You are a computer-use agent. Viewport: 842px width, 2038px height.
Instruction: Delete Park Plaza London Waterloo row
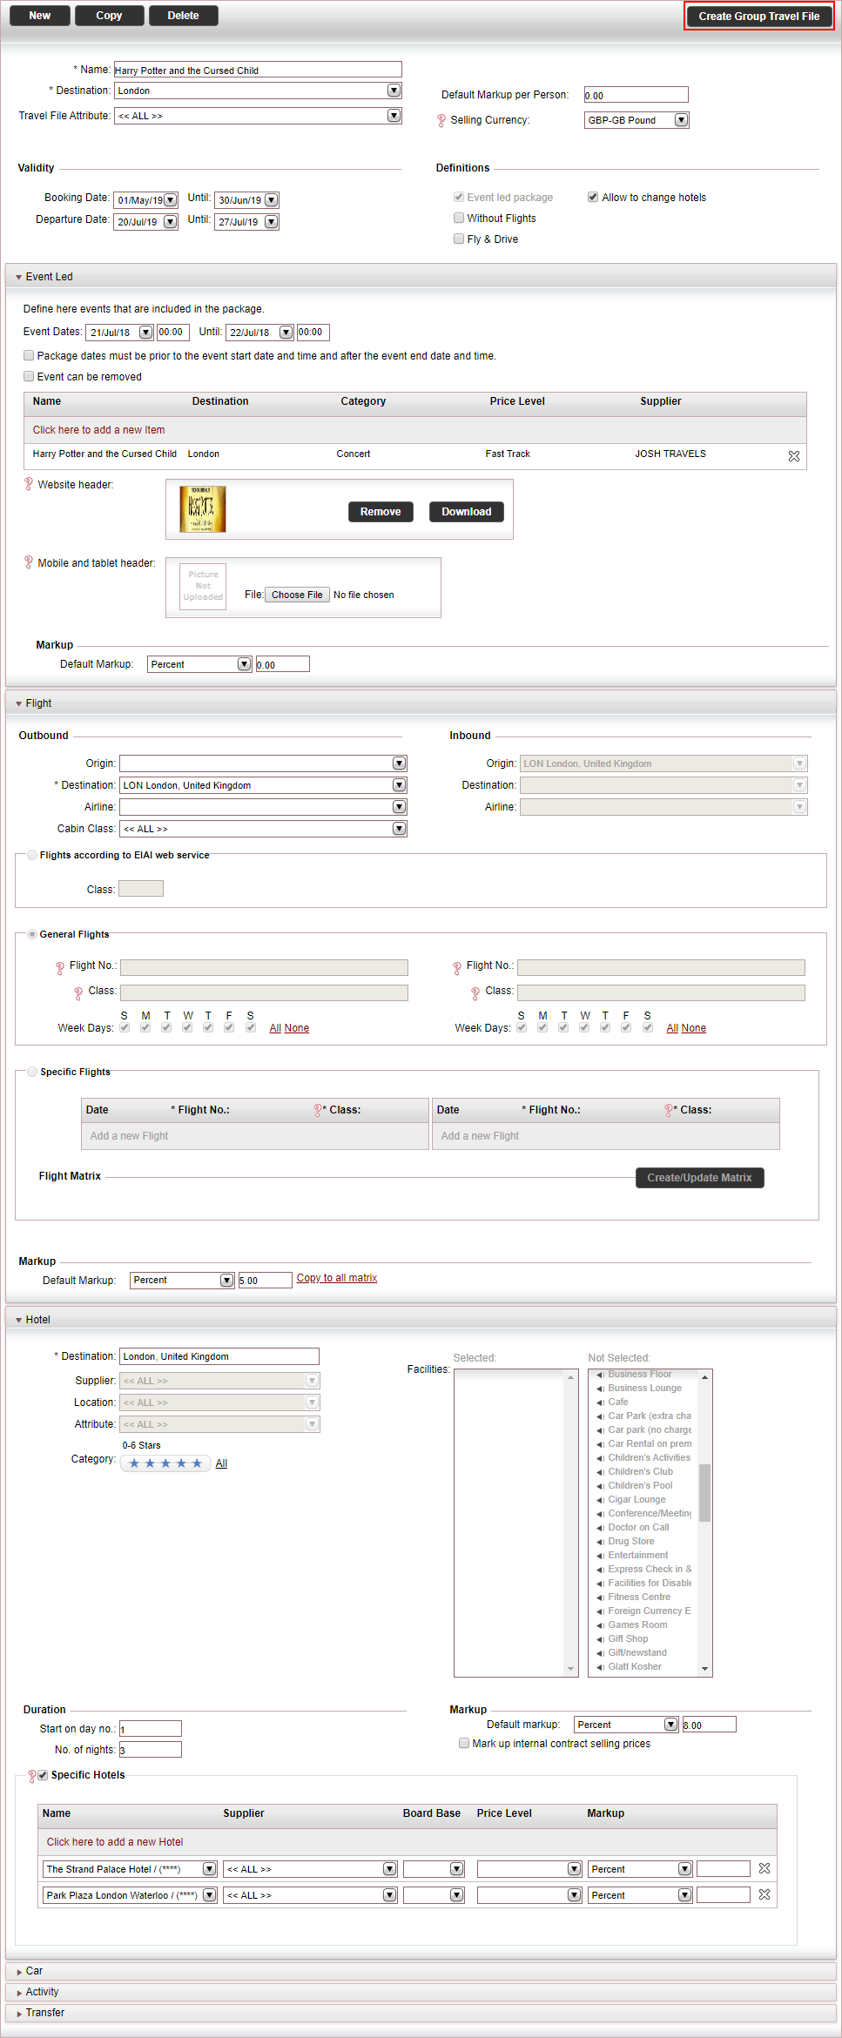point(765,1894)
